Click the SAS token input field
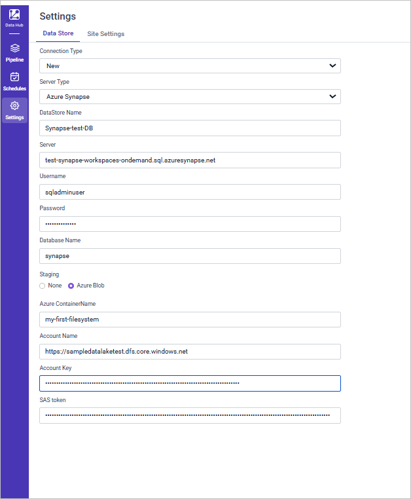This screenshot has width=411, height=499. (x=190, y=415)
